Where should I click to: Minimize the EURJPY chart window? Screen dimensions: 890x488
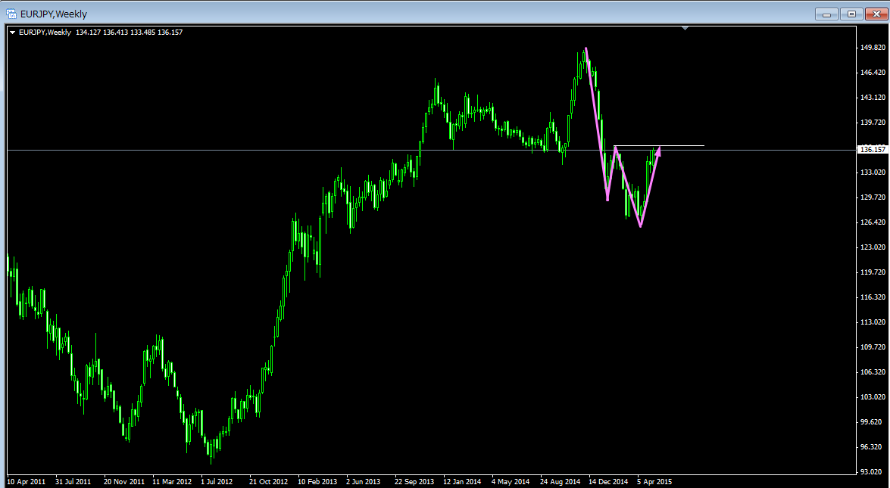(826, 14)
